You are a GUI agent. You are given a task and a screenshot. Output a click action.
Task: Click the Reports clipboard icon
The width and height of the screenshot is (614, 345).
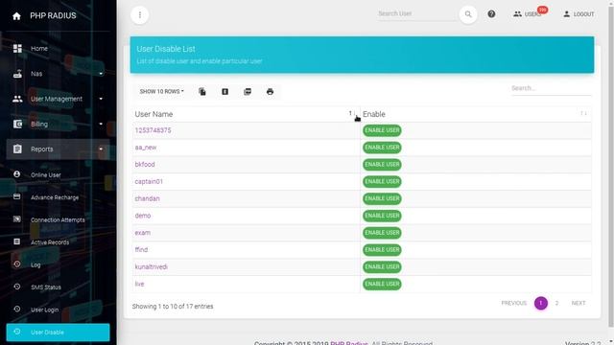tap(17, 149)
